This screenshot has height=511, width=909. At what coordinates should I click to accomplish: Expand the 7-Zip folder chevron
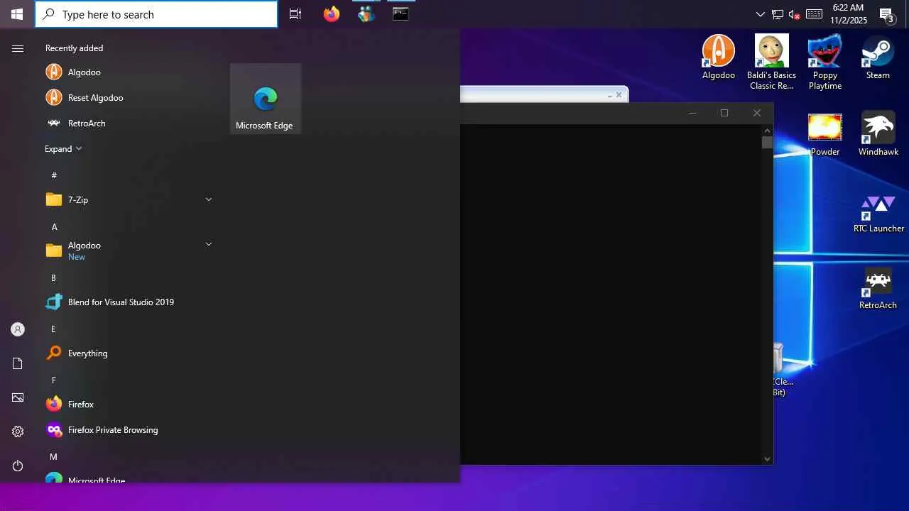(x=209, y=199)
